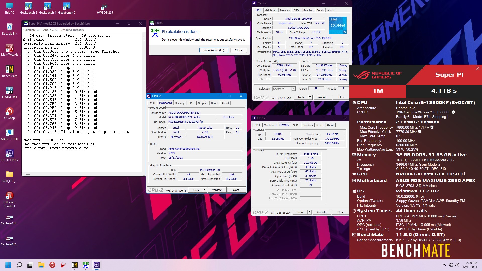The image size is (482, 271).
Task: Click DRAM Frequency value 3465.8 MHz
Action: click(x=311, y=154)
